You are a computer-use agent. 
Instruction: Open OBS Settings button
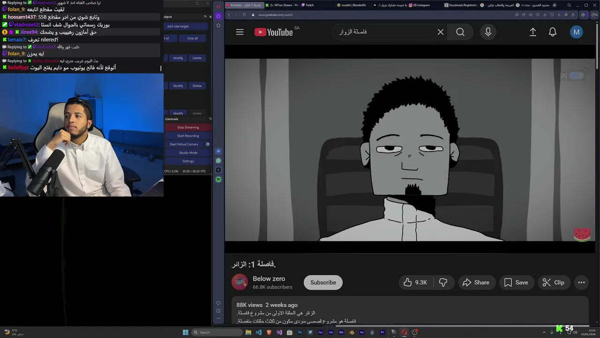pos(188,161)
